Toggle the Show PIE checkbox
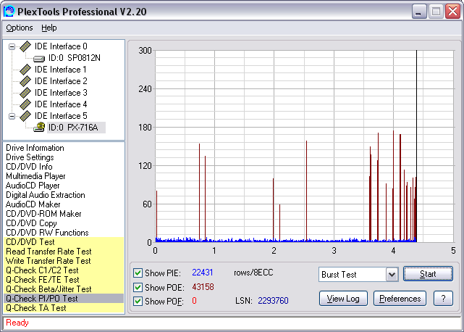 138,273
